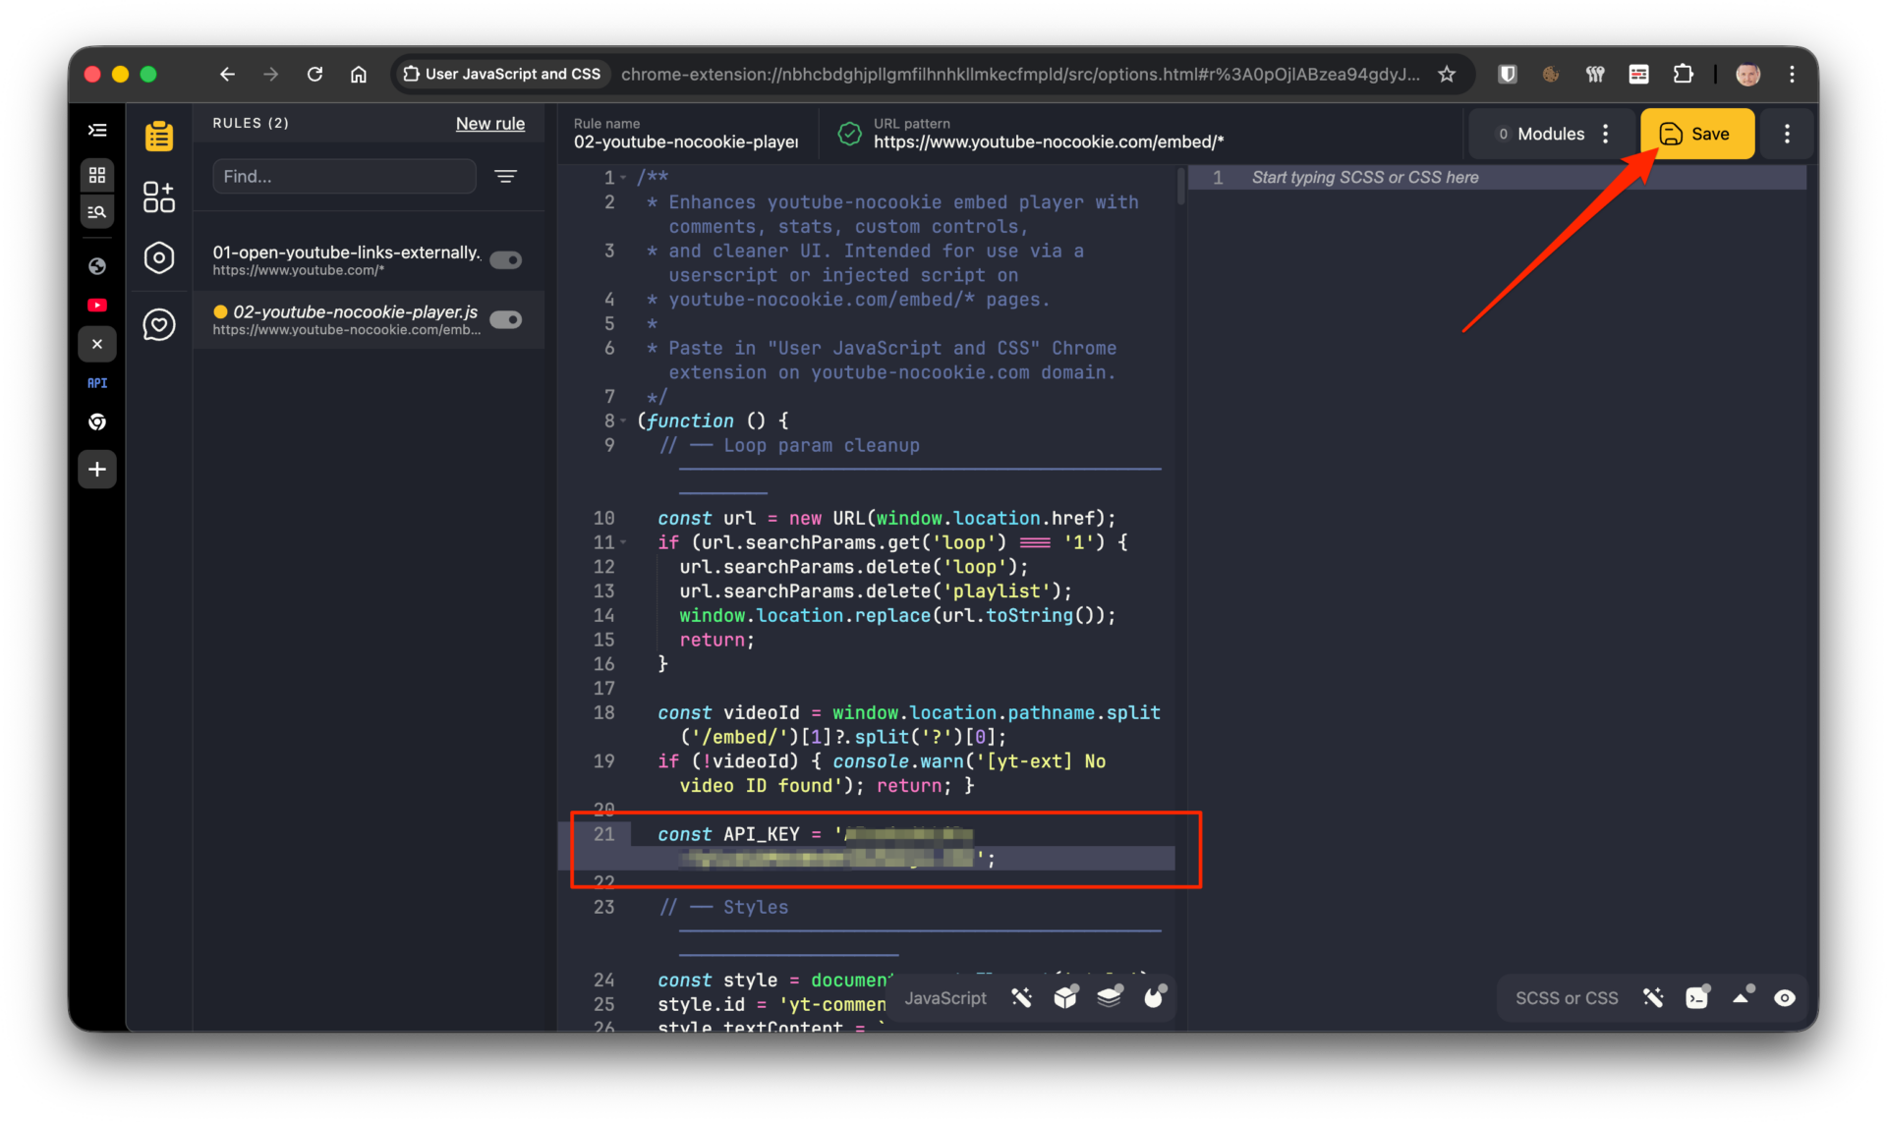Reload the current page
The height and width of the screenshot is (1122, 1887).
pyautogui.click(x=314, y=74)
